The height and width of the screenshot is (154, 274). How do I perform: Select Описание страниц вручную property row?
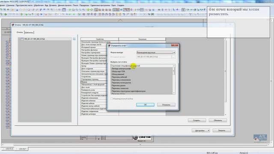point(94,71)
